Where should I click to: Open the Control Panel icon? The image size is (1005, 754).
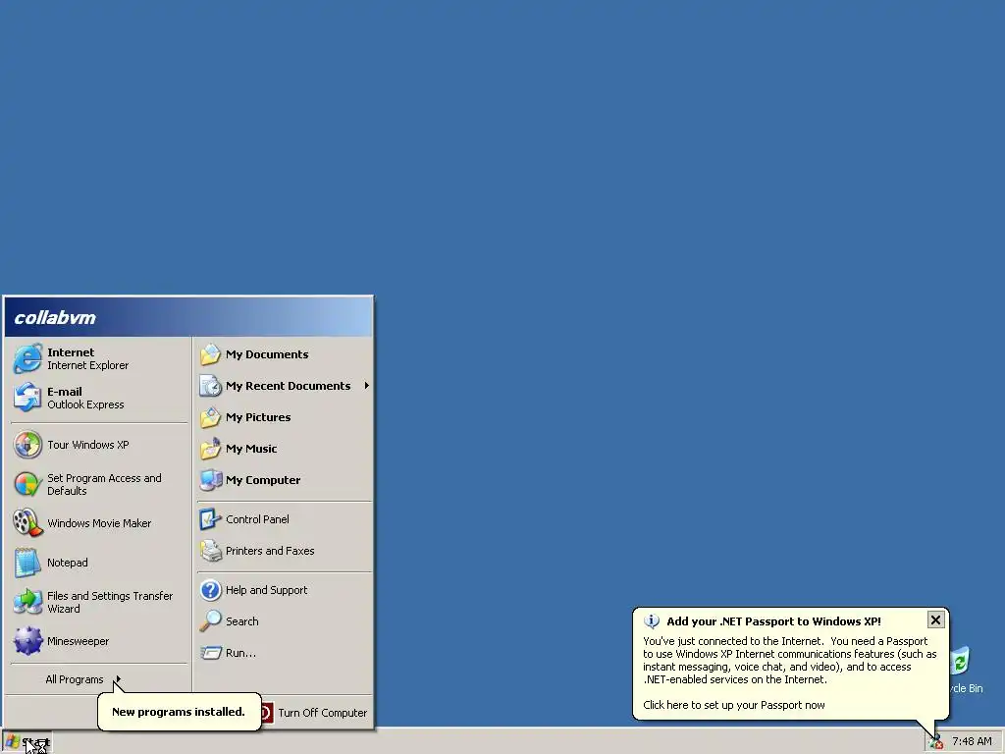coord(210,518)
